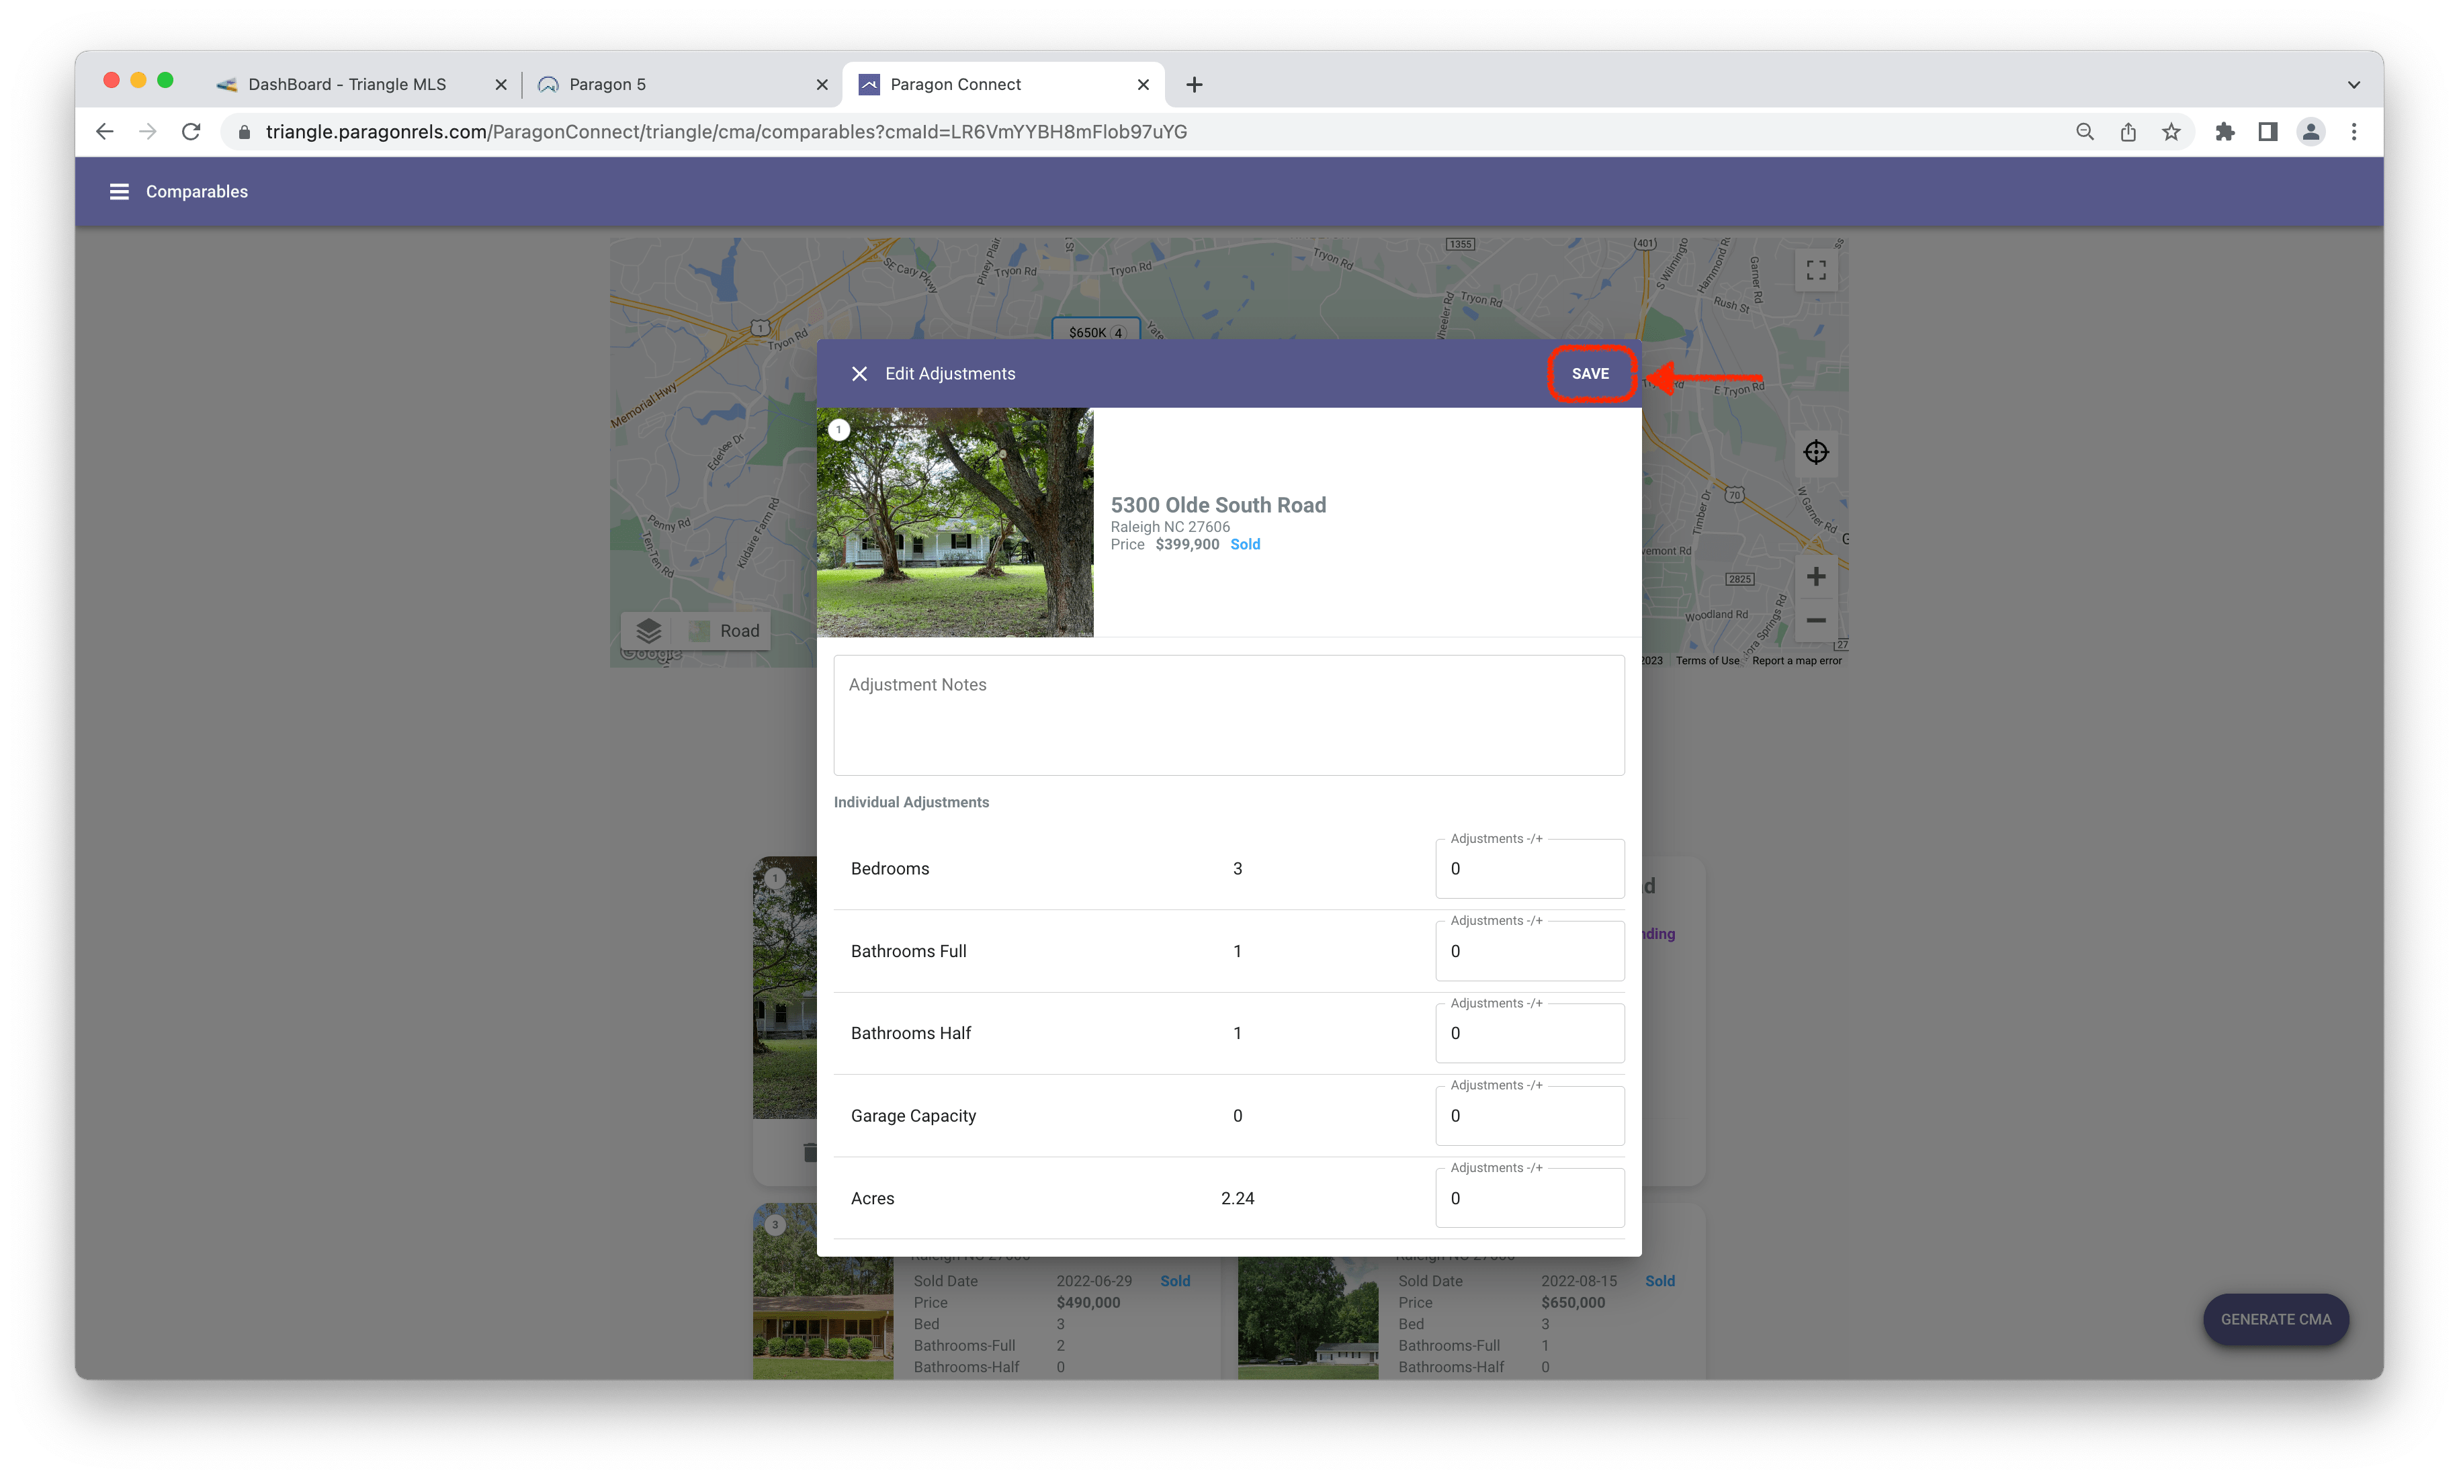Click the browser share icon
The image size is (2459, 1479).
point(2128,132)
